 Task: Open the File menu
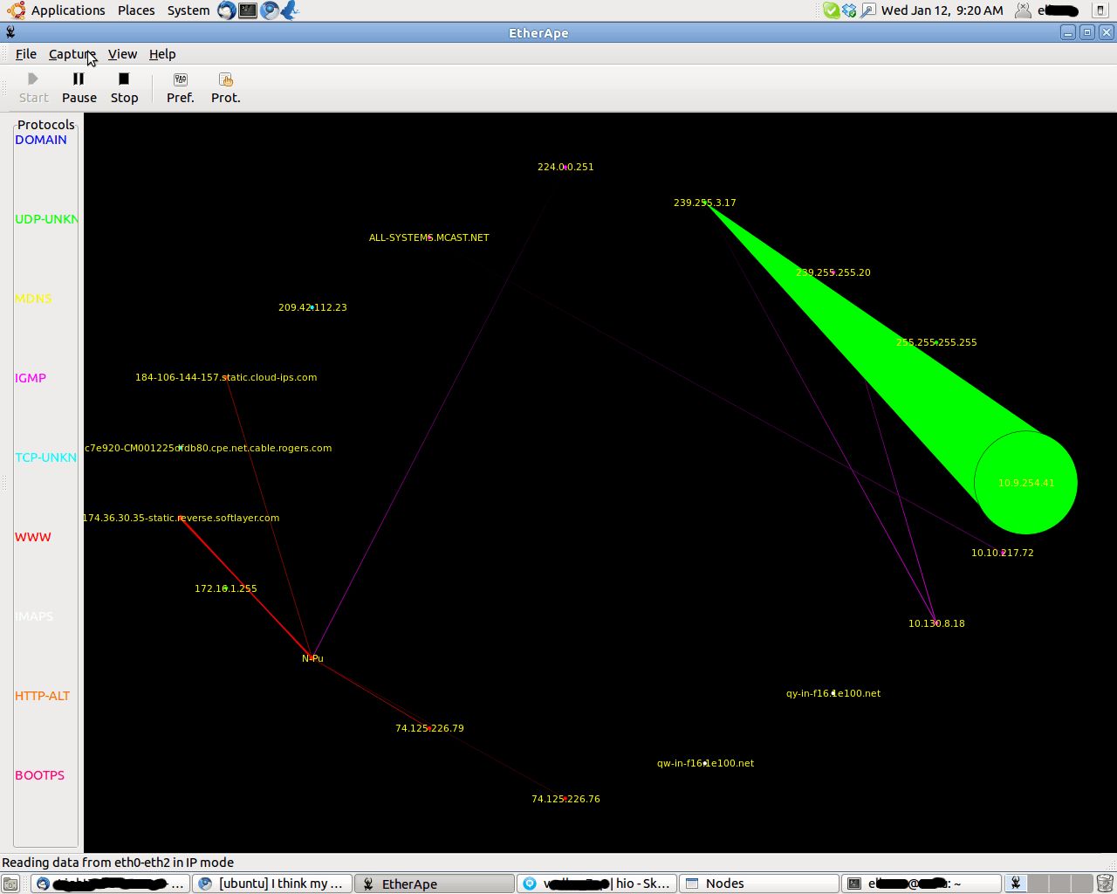click(26, 54)
